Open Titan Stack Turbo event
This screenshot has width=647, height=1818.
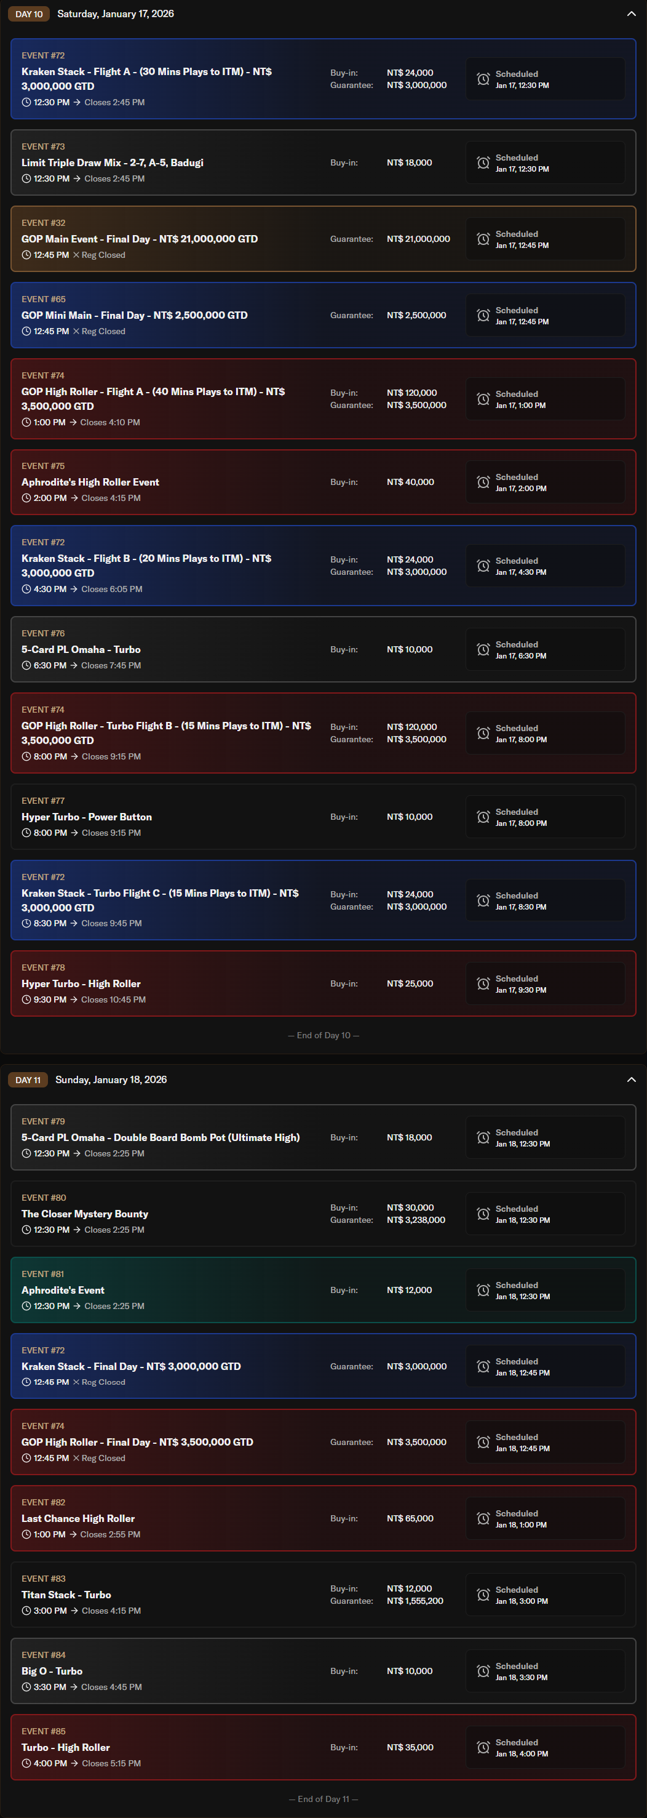(x=66, y=1595)
